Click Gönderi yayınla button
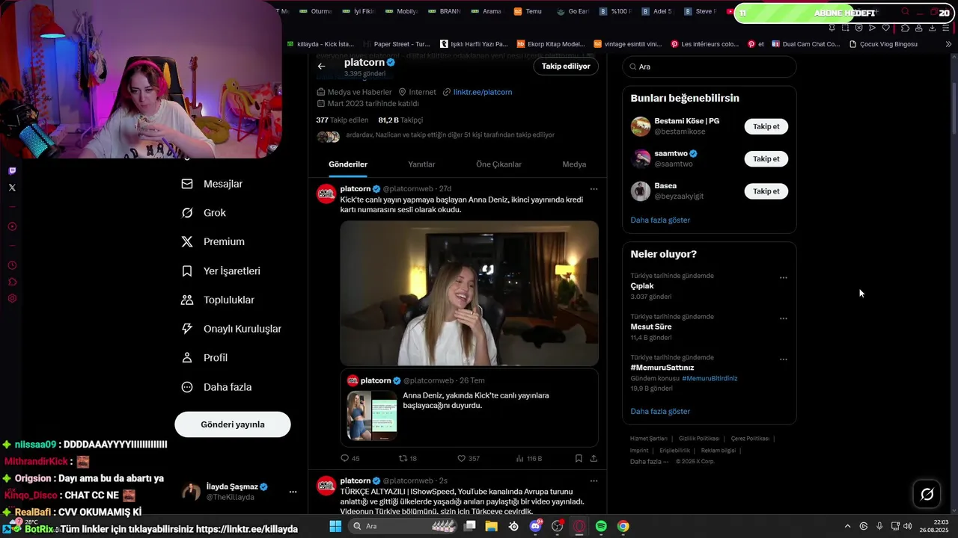 pyautogui.click(x=233, y=424)
